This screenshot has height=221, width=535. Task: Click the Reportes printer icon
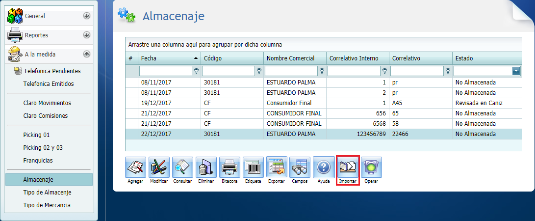[15, 35]
